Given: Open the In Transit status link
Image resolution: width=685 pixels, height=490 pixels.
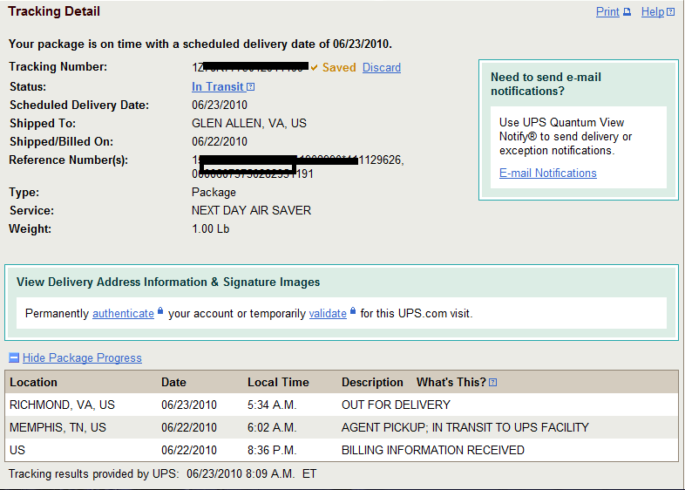Looking at the screenshot, I should pyautogui.click(x=218, y=86).
